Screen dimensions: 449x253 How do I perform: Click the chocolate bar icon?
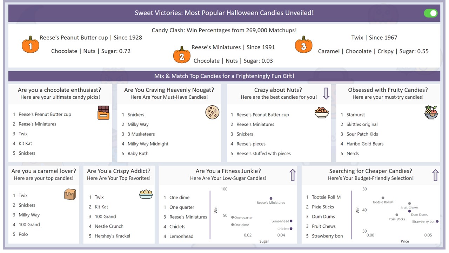point(103,113)
